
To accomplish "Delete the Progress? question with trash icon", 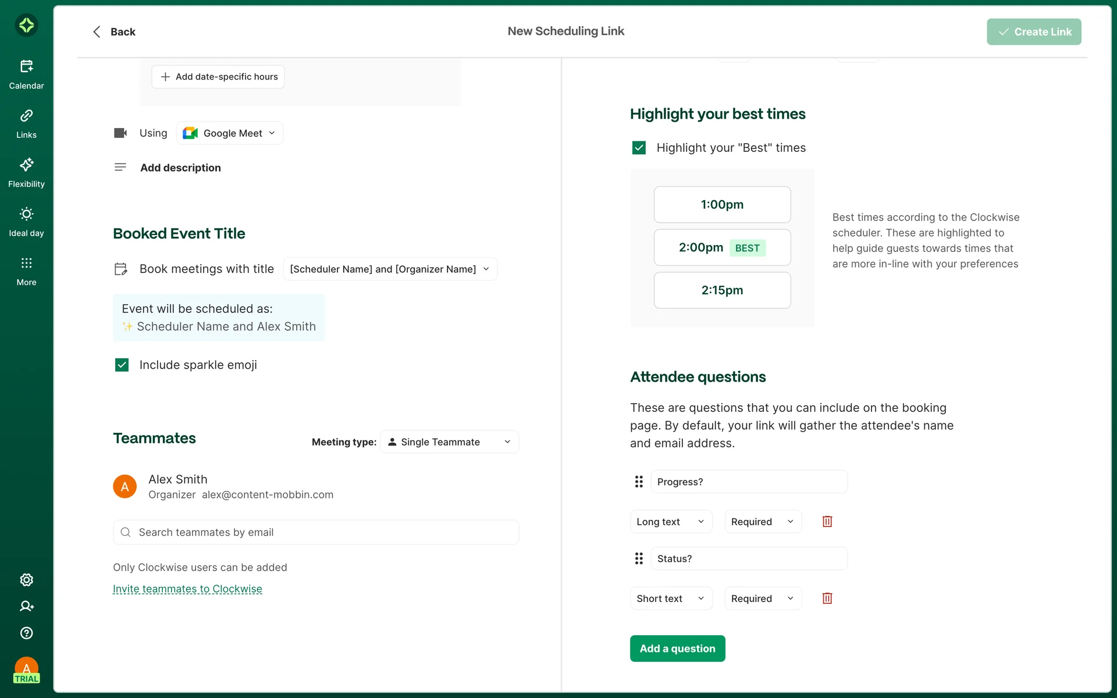I will [x=827, y=521].
